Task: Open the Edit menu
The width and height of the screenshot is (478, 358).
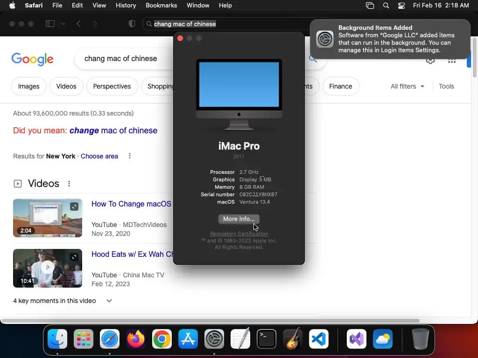Action: coord(77,6)
